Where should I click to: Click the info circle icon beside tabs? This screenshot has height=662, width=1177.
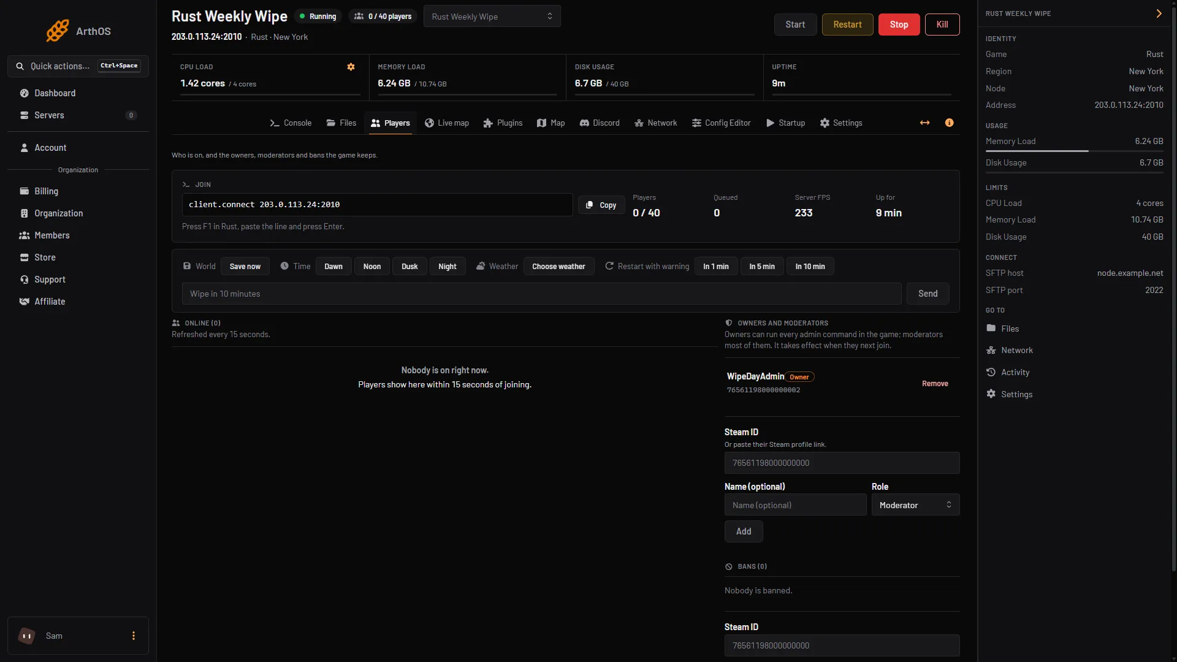[x=949, y=123]
